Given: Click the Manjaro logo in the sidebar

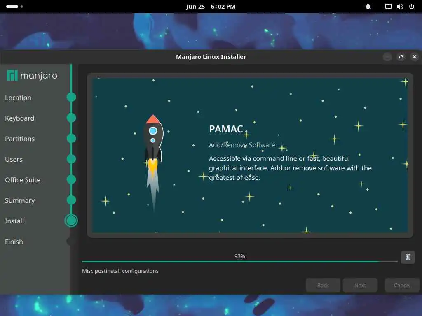Looking at the screenshot, I should tap(32, 76).
